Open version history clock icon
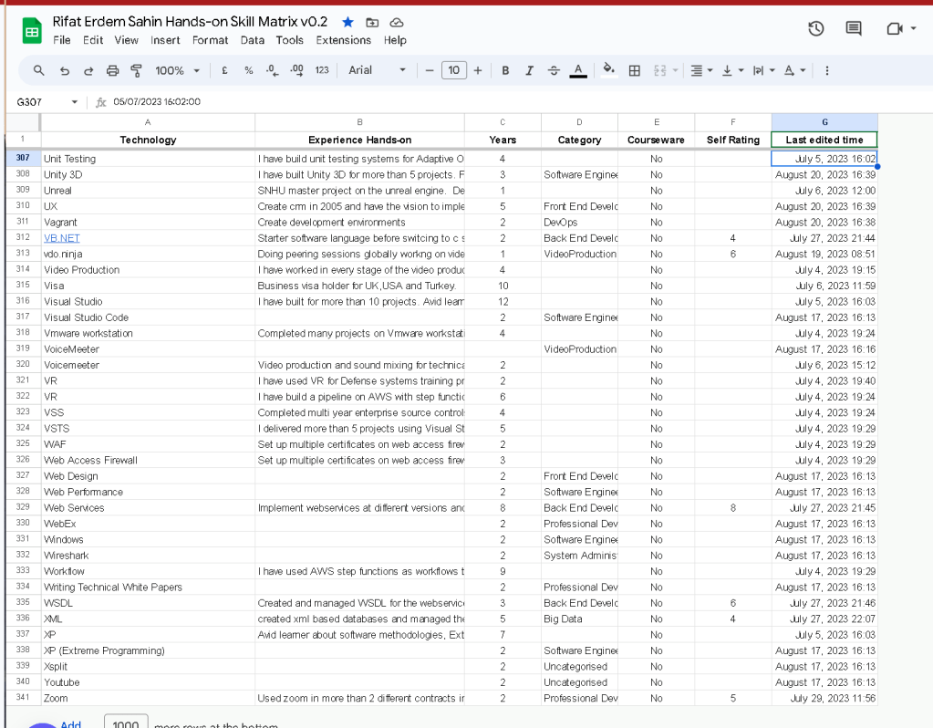933x728 pixels. [815, 28]
